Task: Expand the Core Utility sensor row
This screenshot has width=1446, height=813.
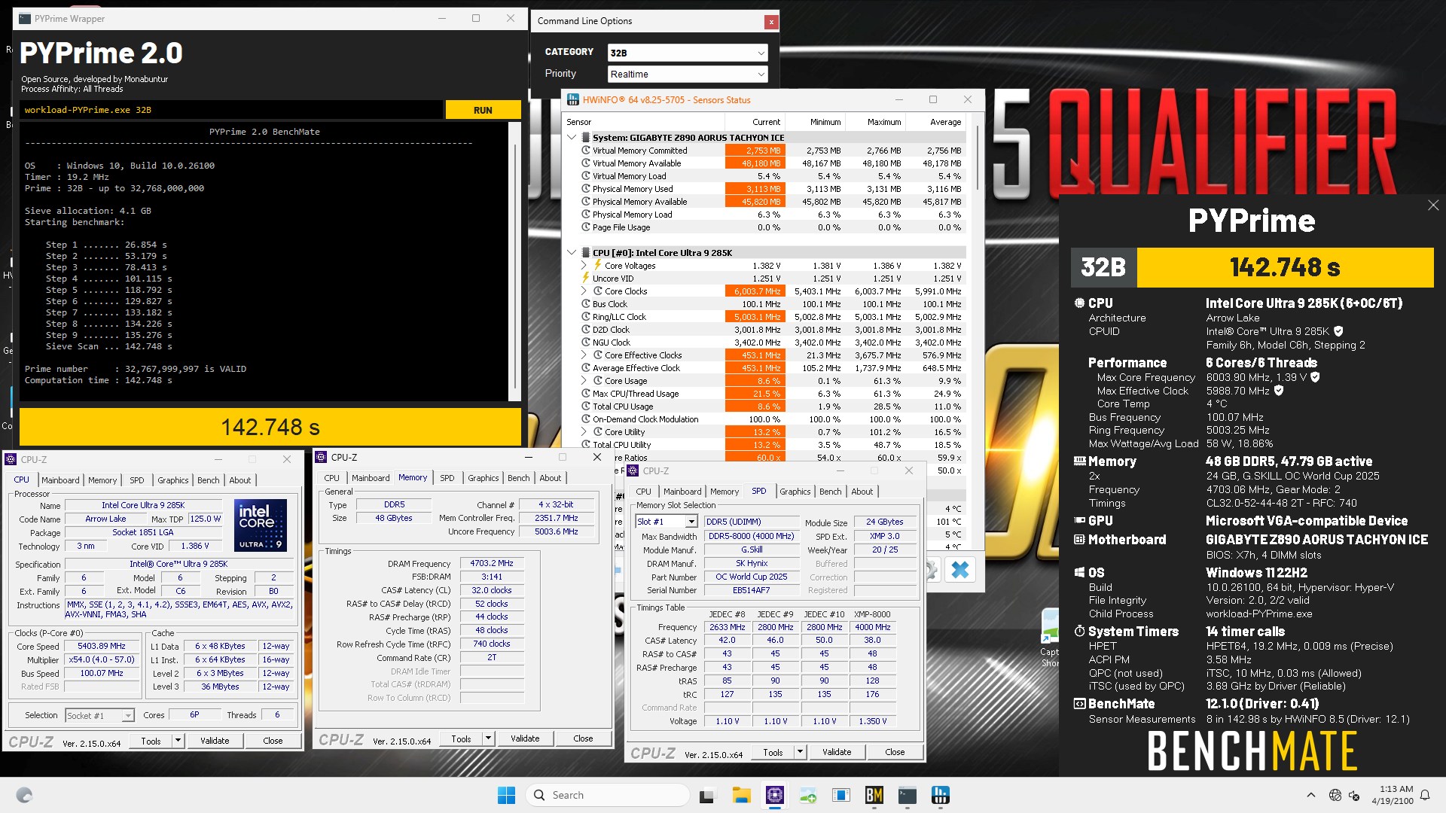Action: pyautogui.click(x=584, y=432)
